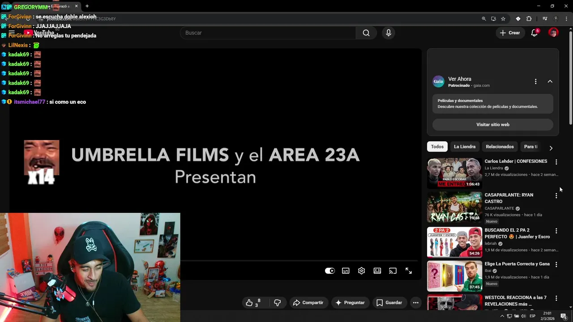Show hidden system tray icons
The image size is (573, 322).
tap(502, 316)
